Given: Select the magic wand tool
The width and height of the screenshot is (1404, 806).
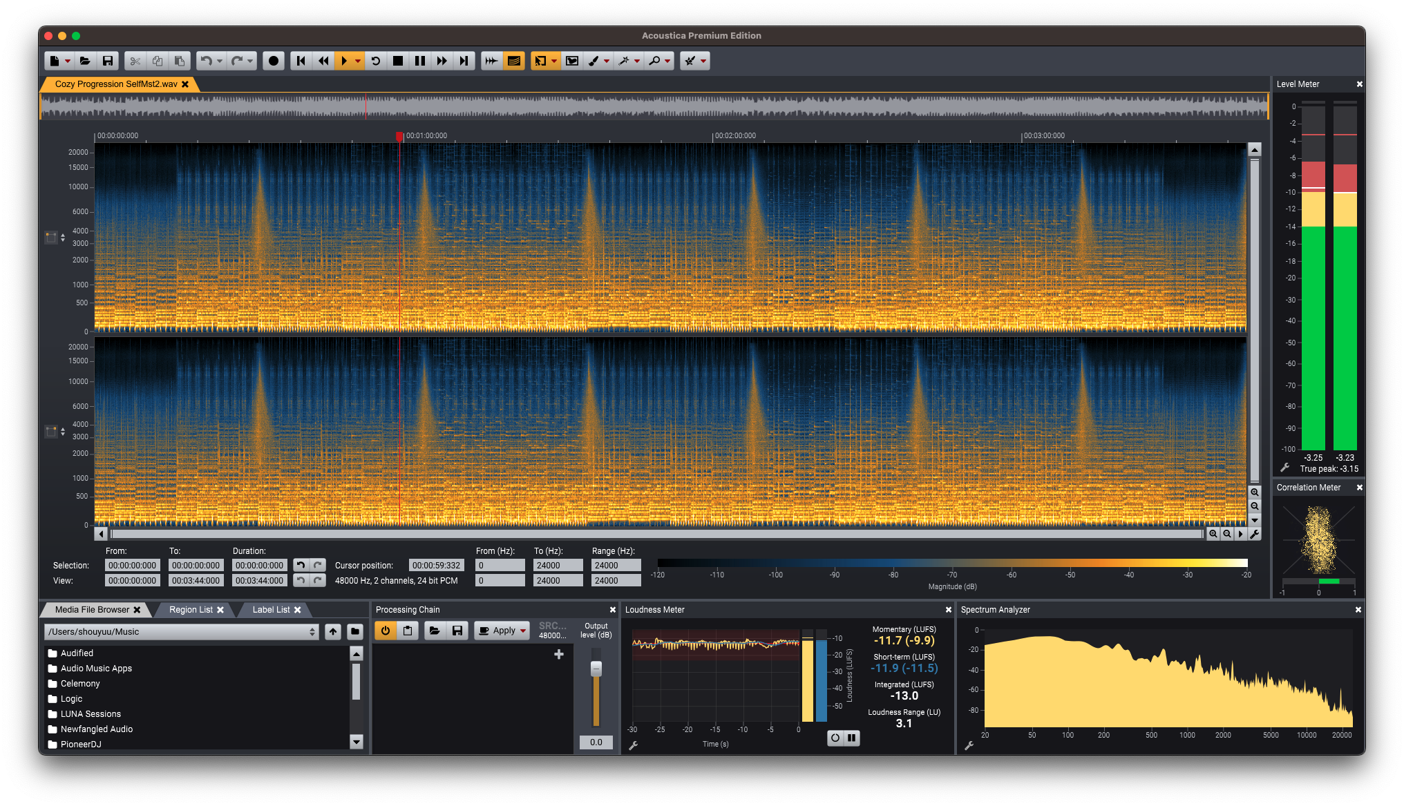Looking at the screenshot, I should click(x=624, y=61).
